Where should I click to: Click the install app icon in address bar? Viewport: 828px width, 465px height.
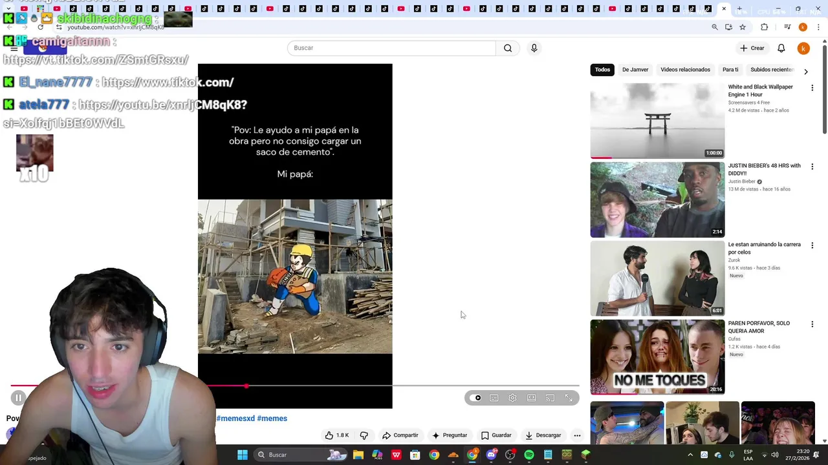[x=728, y=27]
